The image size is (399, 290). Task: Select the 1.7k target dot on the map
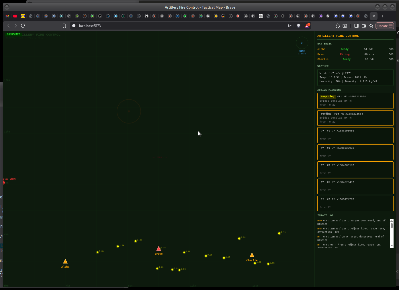pyautogui.click(x=279, y=233)
